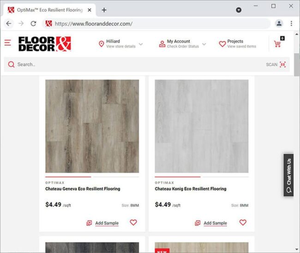Open the browser profile avatar icon
Screen dimensions: 300x253
(x=279, y=24)
